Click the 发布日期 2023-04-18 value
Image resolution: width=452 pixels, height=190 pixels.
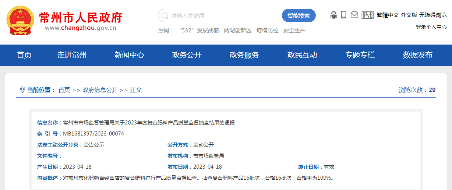[208, 167]
